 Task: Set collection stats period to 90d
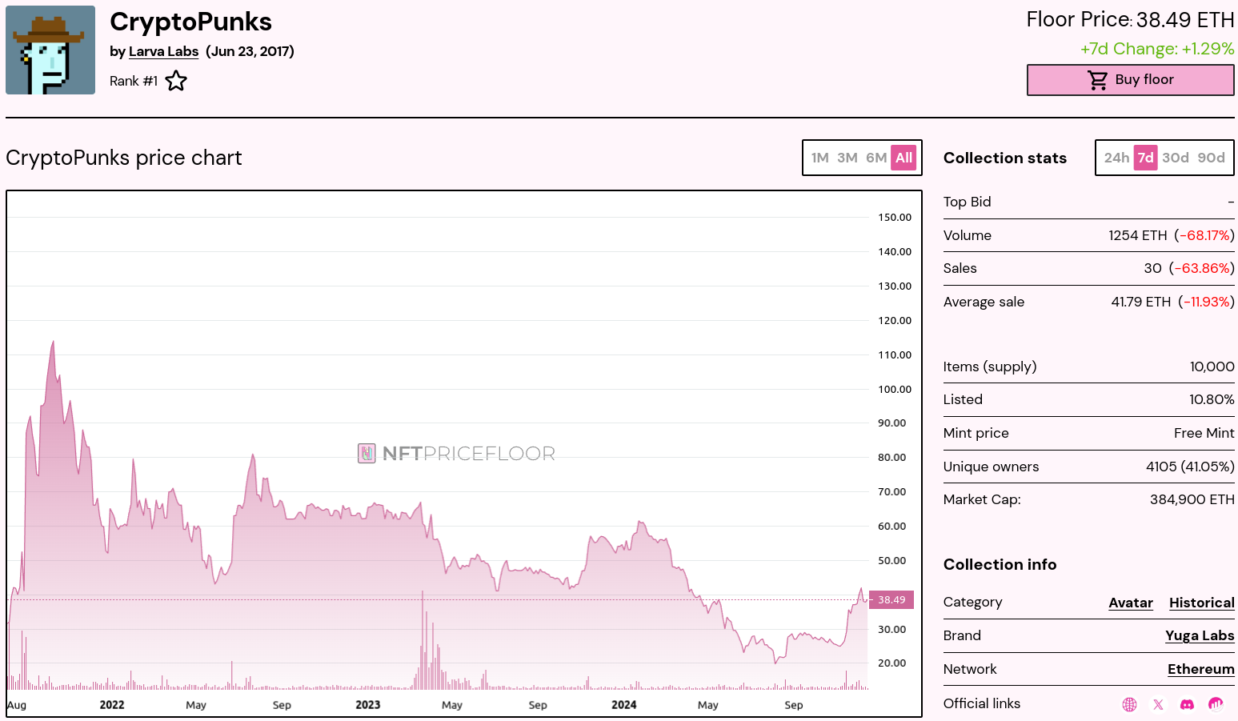[x=1212, y=158]
